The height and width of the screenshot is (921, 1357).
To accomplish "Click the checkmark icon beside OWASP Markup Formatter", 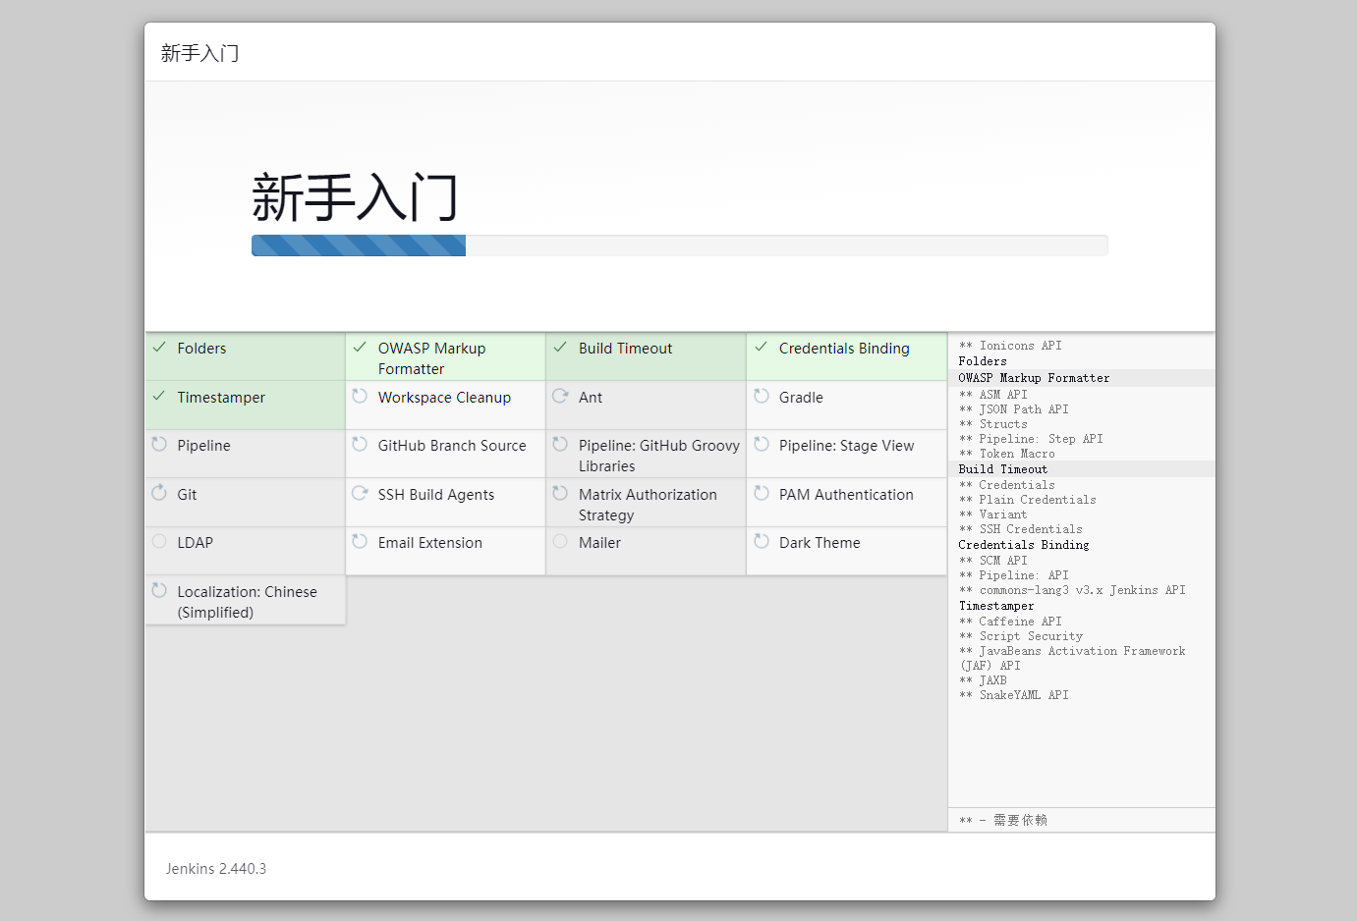I will (360, 348).
